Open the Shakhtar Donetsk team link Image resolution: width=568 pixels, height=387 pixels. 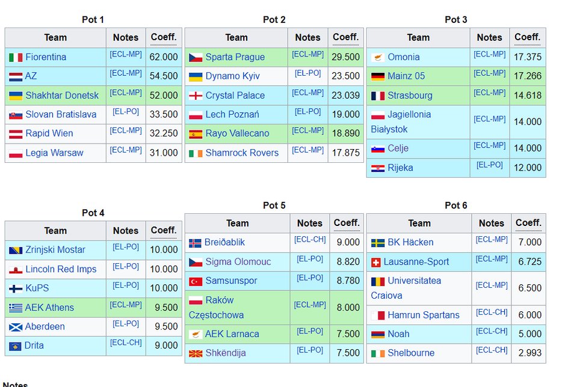tap(62, 96)
